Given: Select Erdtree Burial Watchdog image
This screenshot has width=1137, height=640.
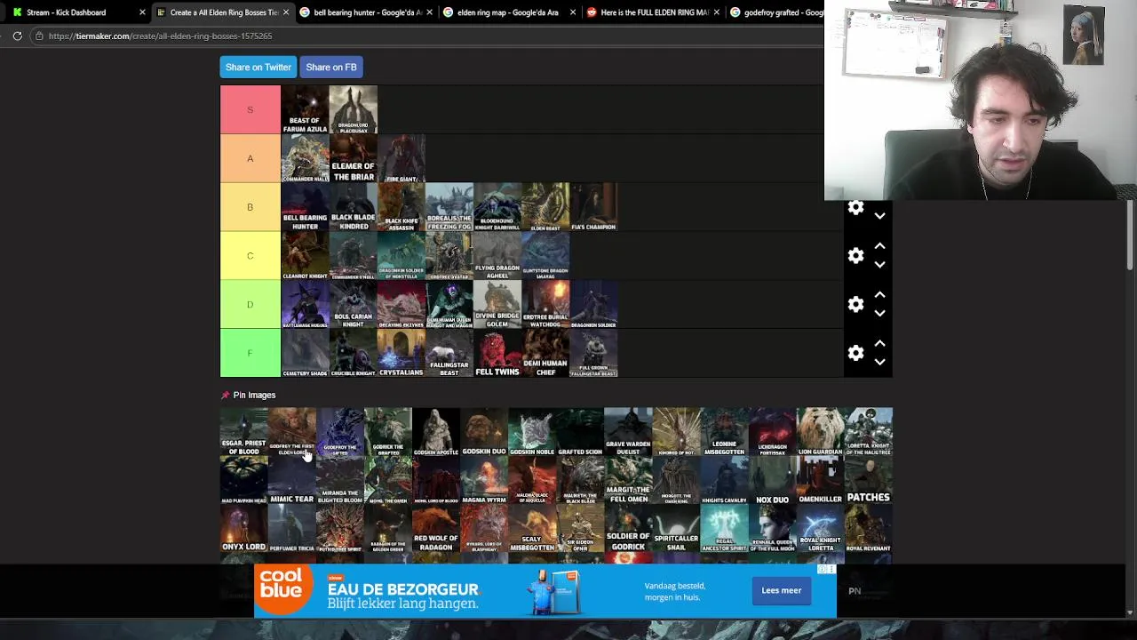Looking at the screenshot, I should coord(545,305).
